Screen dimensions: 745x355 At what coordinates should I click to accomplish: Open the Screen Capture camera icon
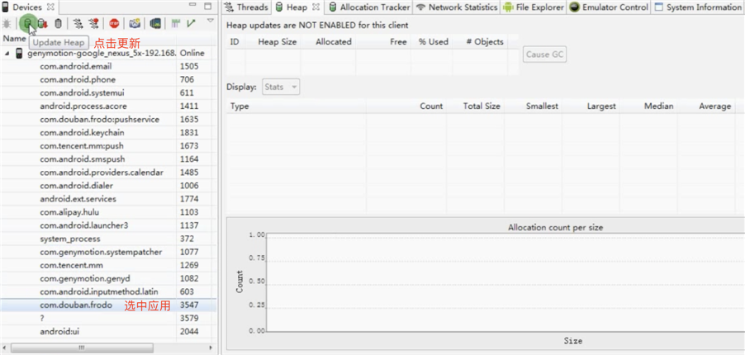135,23
